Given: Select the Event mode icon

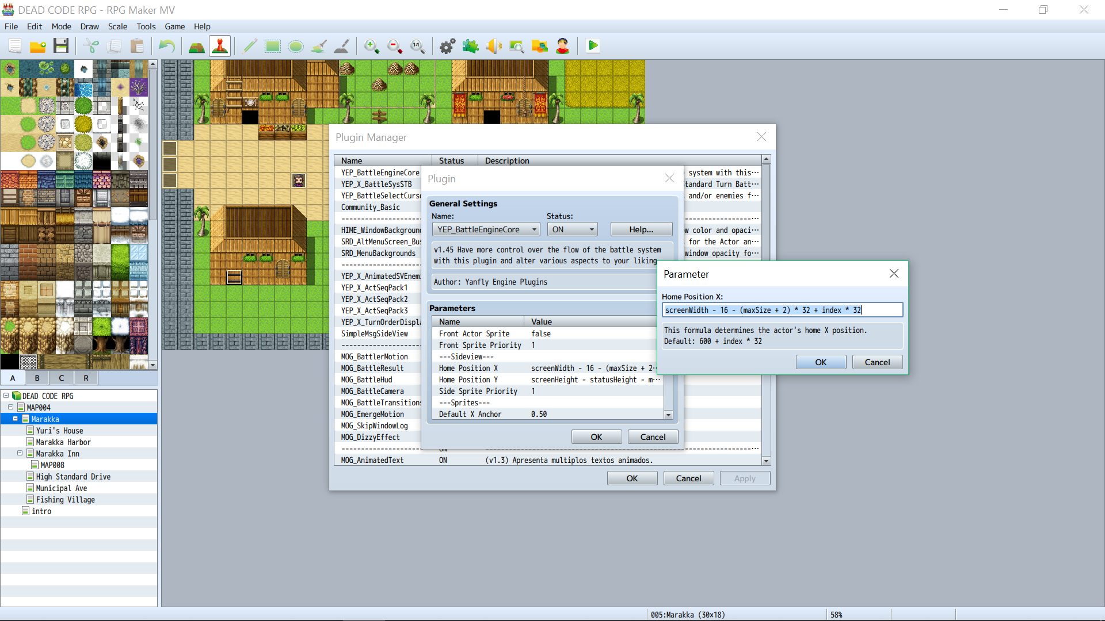Looking at the screenshot, I should click(x=220, y=46).
